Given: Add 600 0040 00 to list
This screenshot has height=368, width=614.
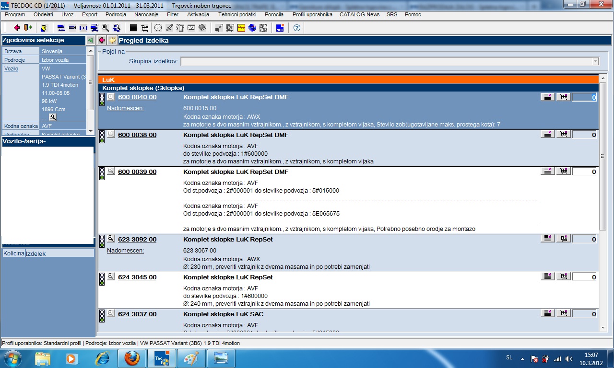Looking at the screenshot, I should [547, 97].
